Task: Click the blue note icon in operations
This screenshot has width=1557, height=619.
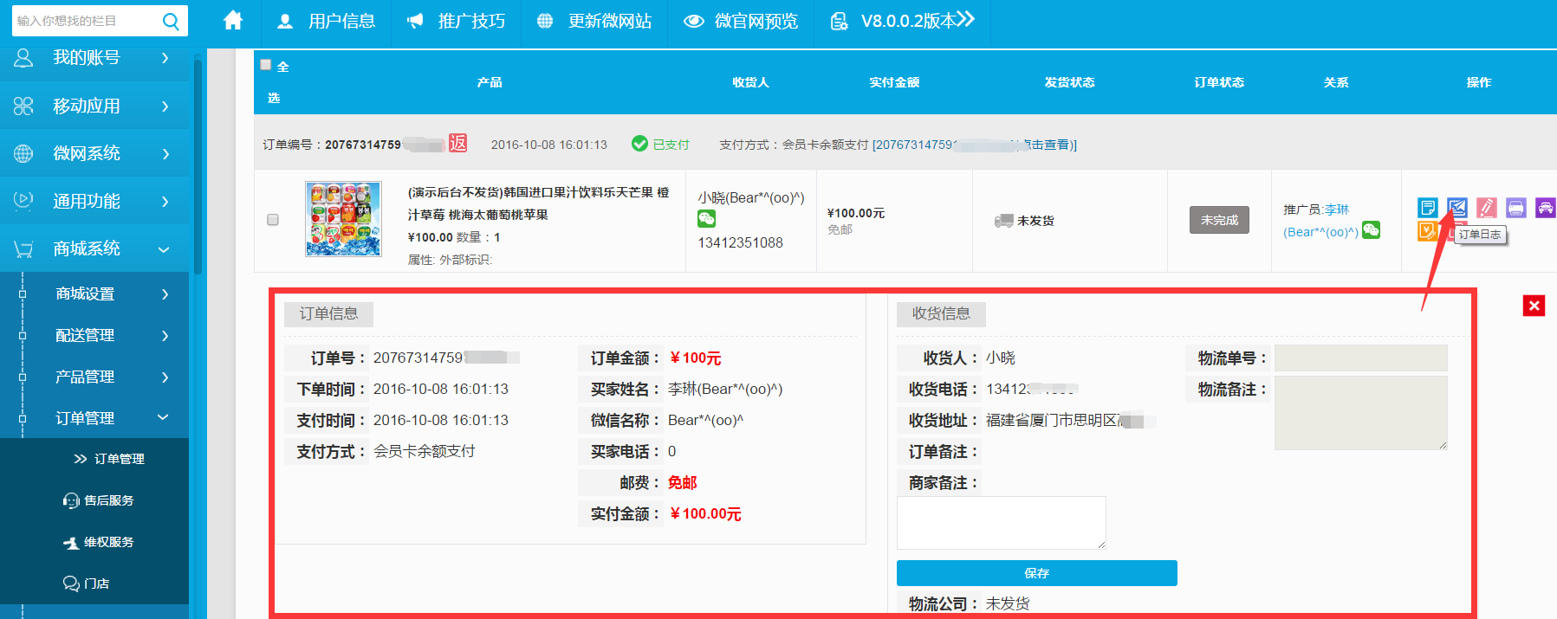Action: [x=1427, y=208]
